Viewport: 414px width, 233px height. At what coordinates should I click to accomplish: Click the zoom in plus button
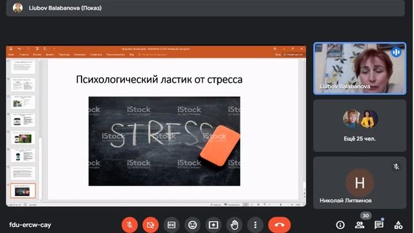coord(292,205)
